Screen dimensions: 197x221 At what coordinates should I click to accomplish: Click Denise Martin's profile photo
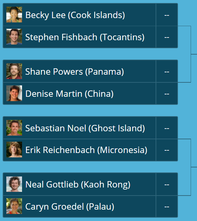(14, 93)
